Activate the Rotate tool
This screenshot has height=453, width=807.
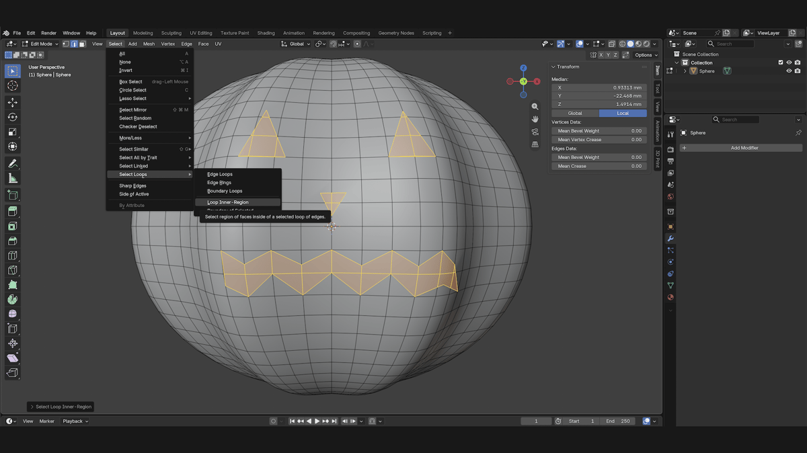[12, 117]
